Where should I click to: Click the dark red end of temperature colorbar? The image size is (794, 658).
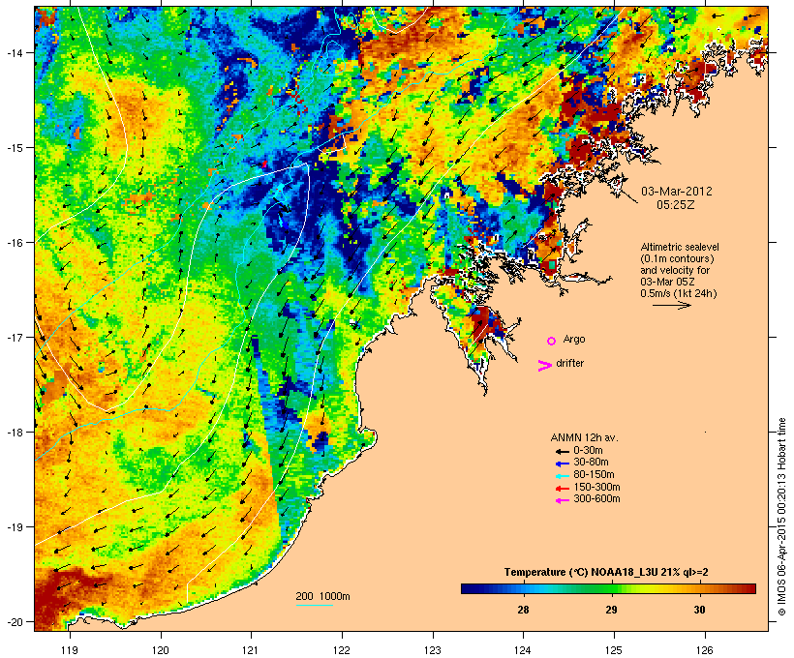(750, 588)
